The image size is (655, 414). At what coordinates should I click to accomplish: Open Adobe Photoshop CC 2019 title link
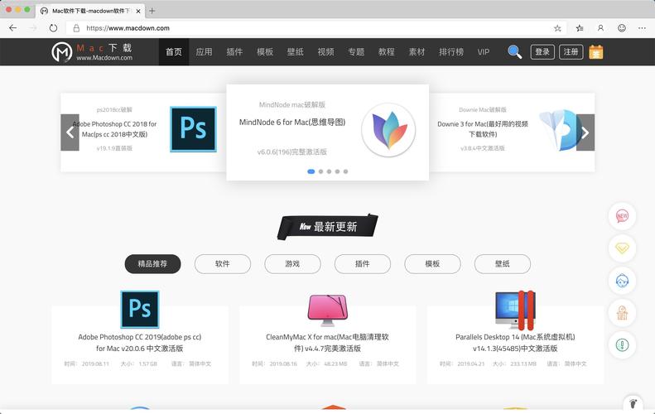point(139,343)
